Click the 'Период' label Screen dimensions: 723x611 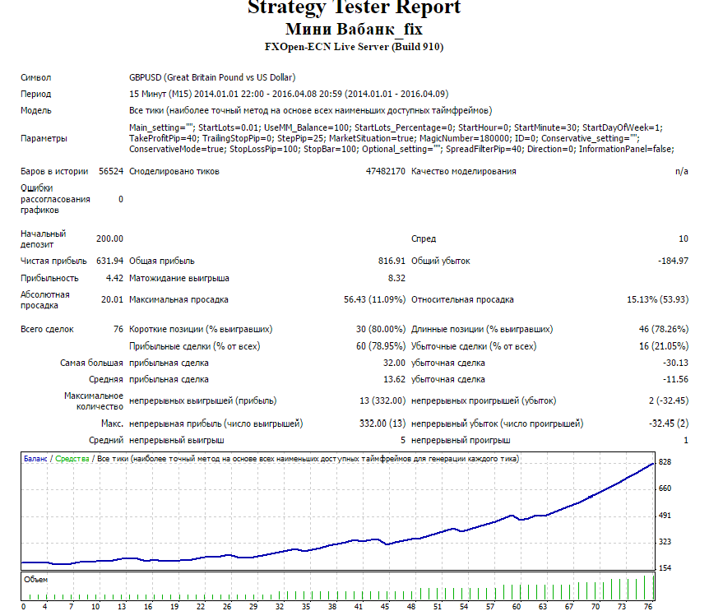(35, 94)
